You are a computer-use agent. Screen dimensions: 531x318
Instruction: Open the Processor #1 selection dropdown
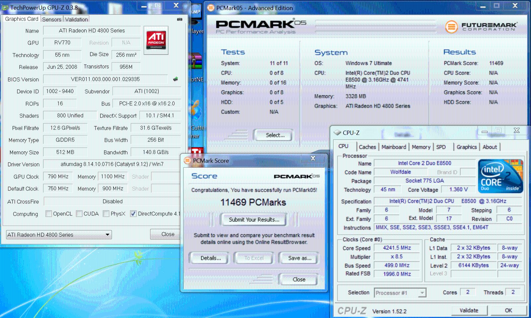coord(400,293)
